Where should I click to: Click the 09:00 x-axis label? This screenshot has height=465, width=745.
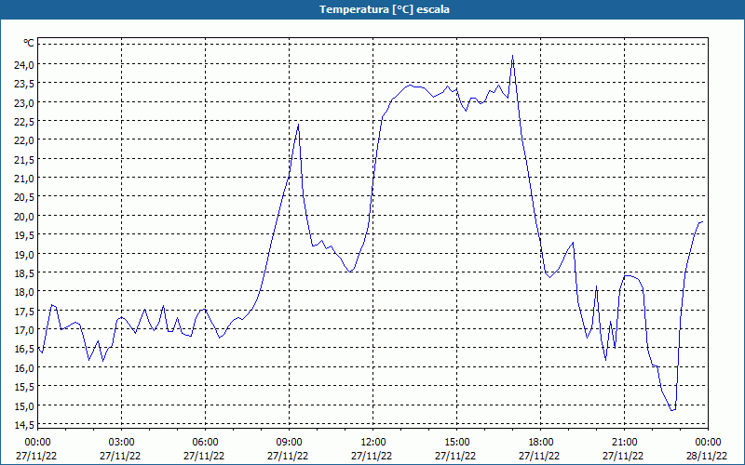(x=289, y=443)
